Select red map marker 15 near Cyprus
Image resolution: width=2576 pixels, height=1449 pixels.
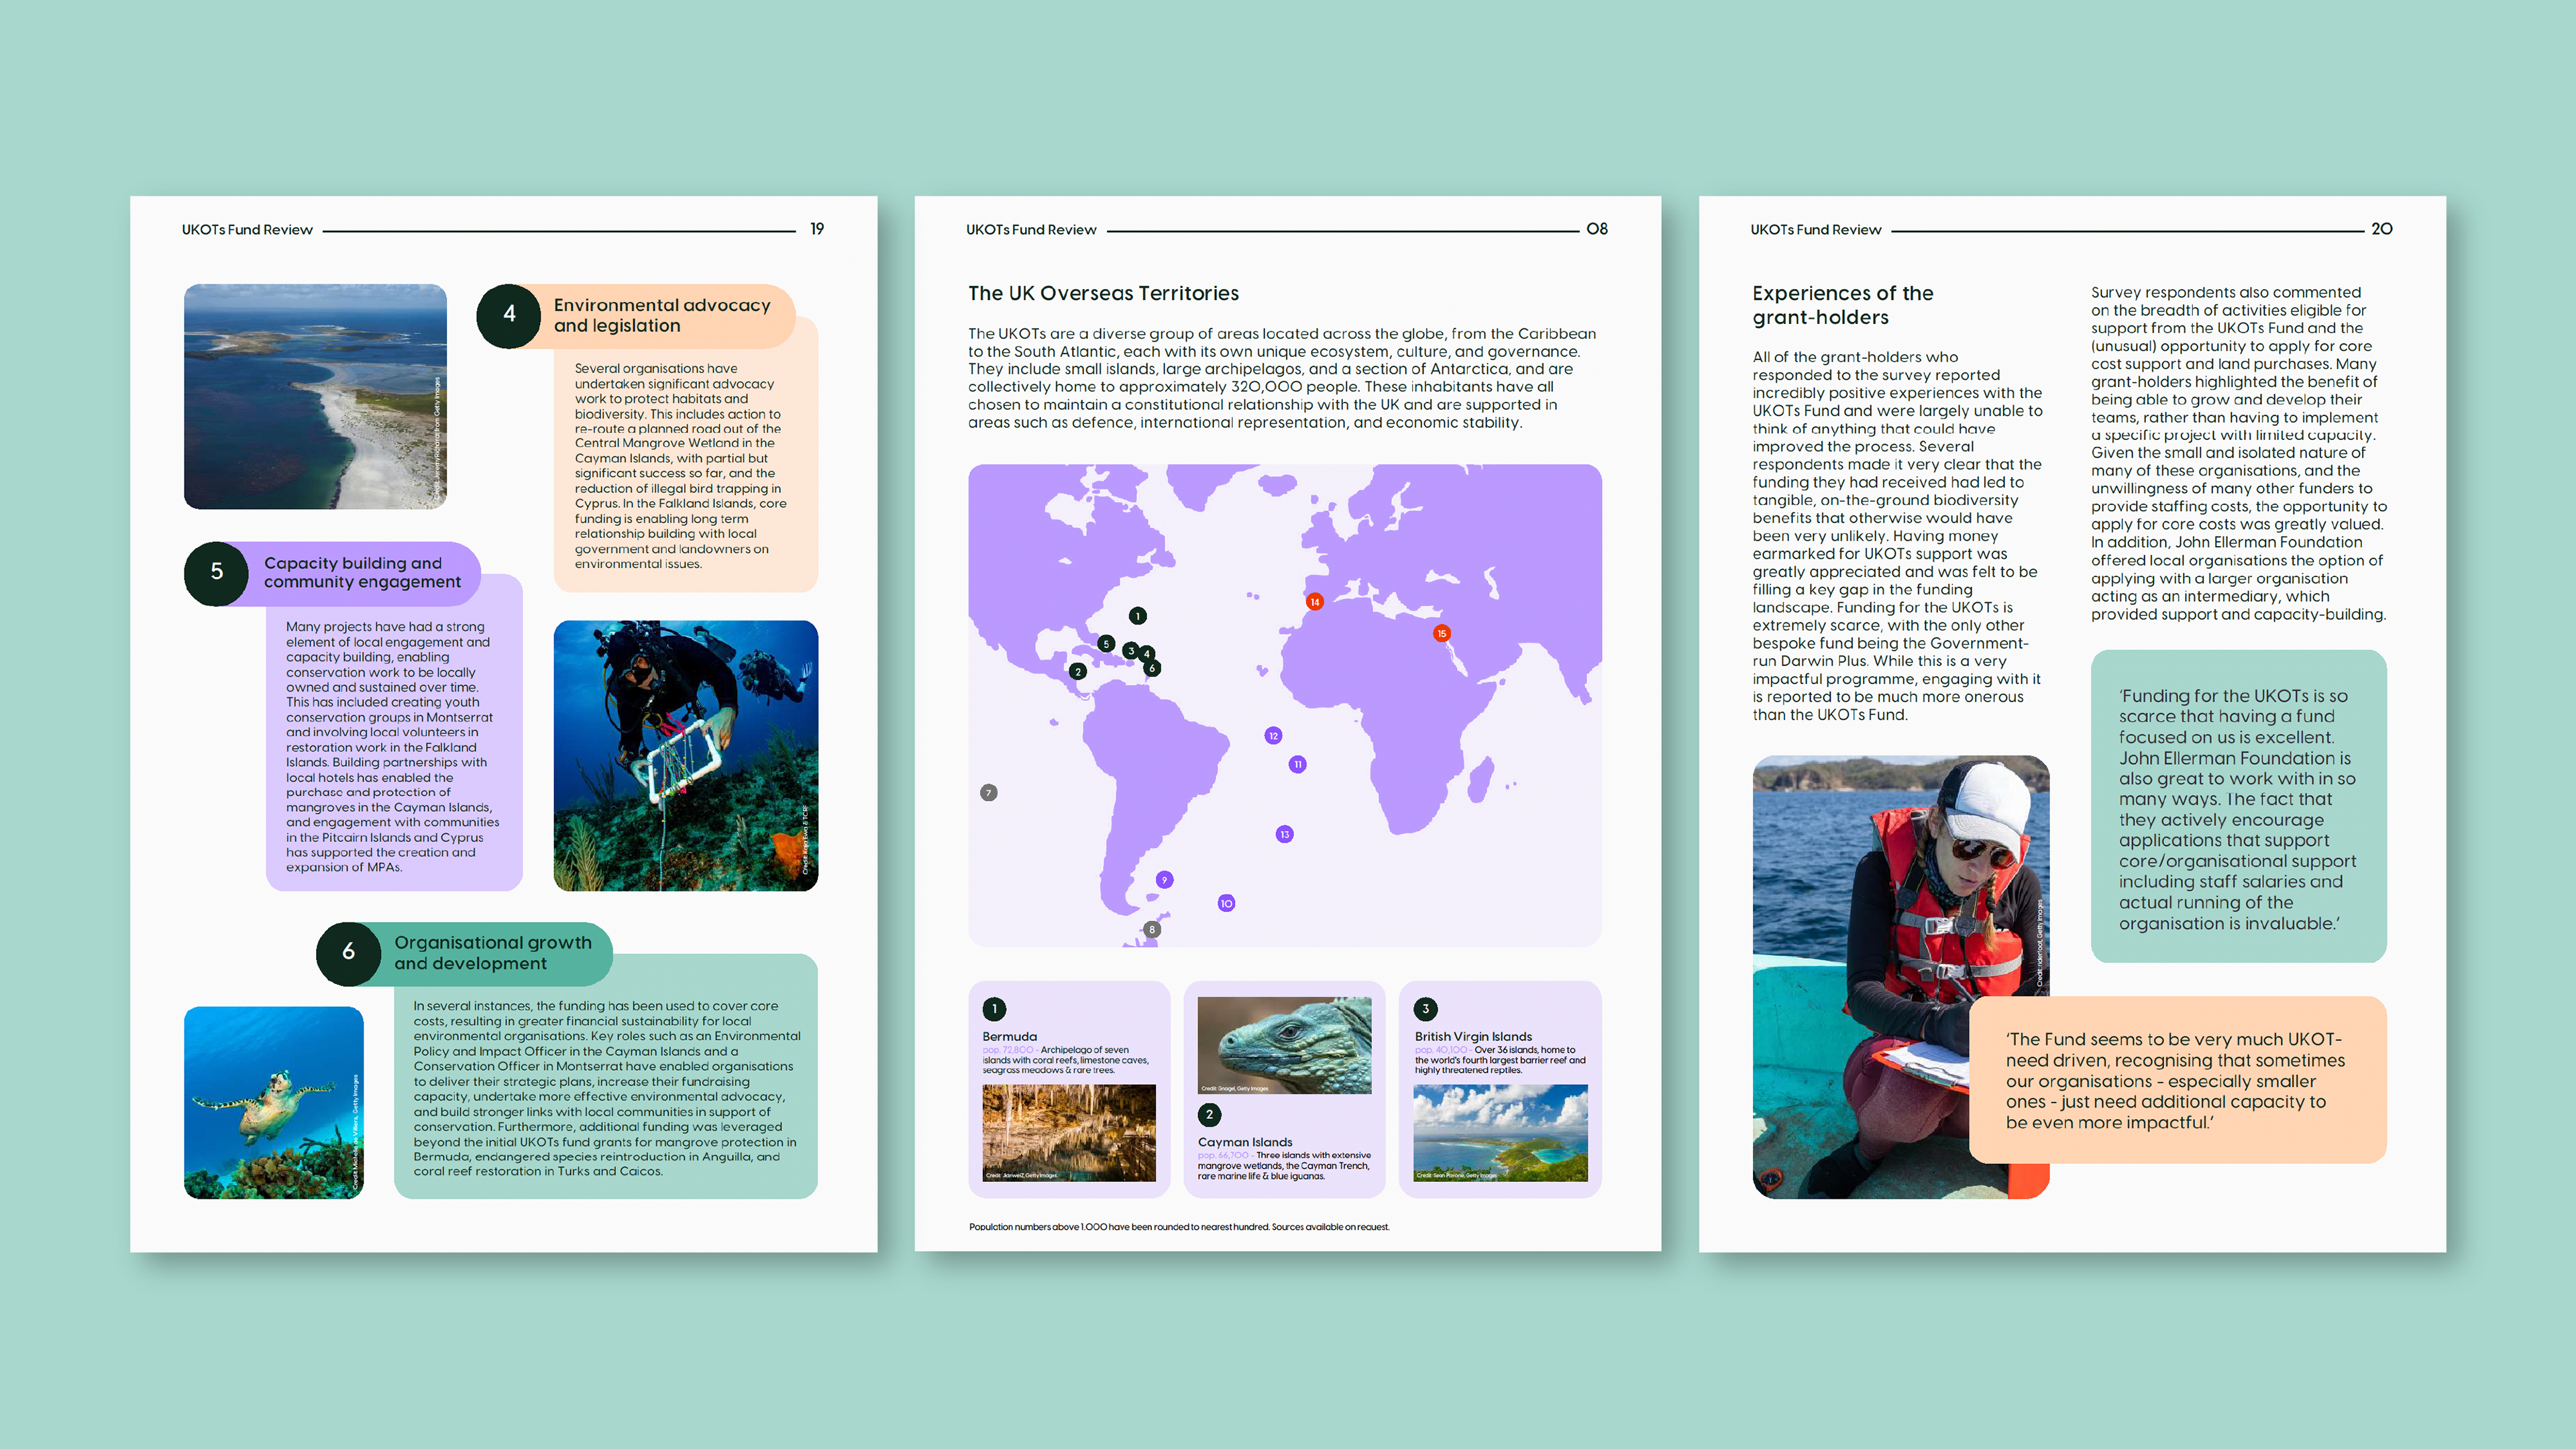point(1441,633)
